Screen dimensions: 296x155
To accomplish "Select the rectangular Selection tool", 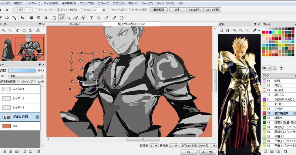I will (54, 18).
